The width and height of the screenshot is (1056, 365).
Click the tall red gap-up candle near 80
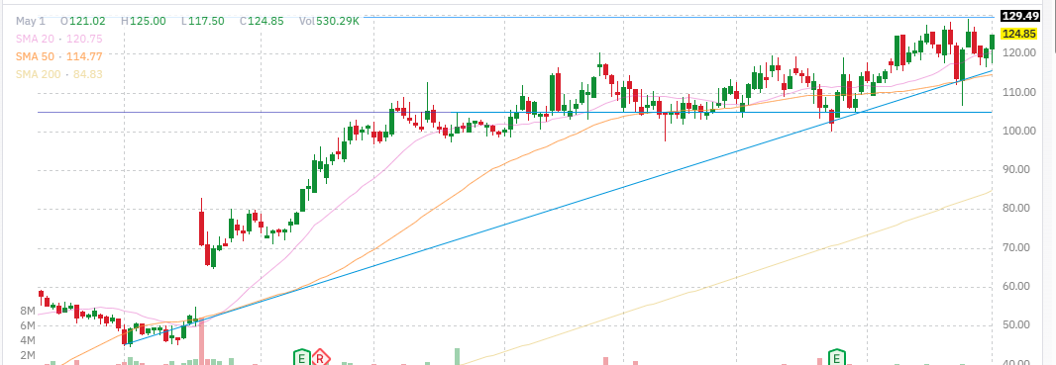pyautogui.click(x=201, y=228)
